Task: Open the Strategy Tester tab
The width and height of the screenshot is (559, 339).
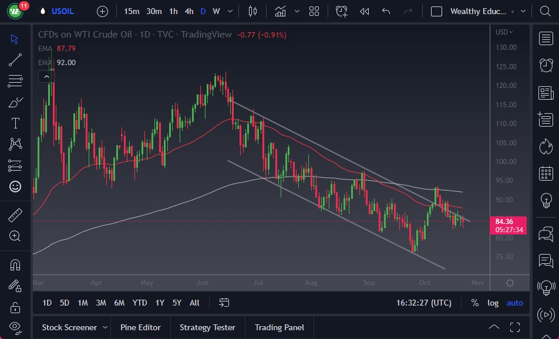Action: click(207, 327)
